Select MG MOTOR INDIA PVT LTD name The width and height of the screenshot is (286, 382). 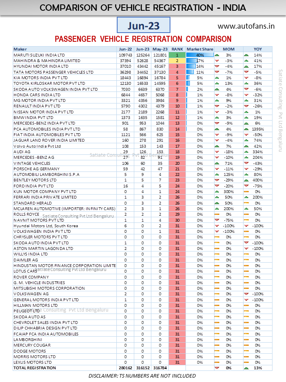[40, 101]
